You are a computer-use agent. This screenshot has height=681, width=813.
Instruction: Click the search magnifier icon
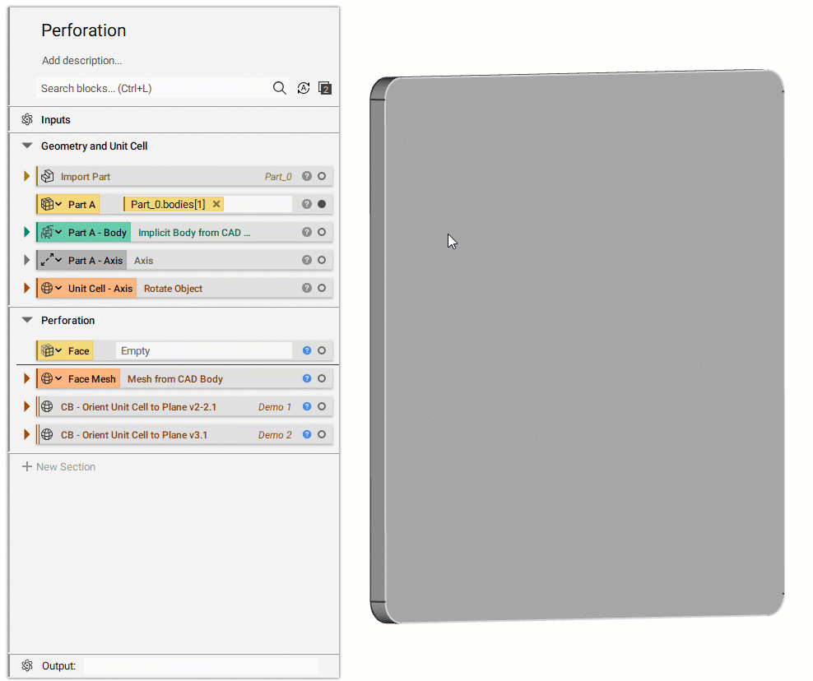click(x=280, y=88)
